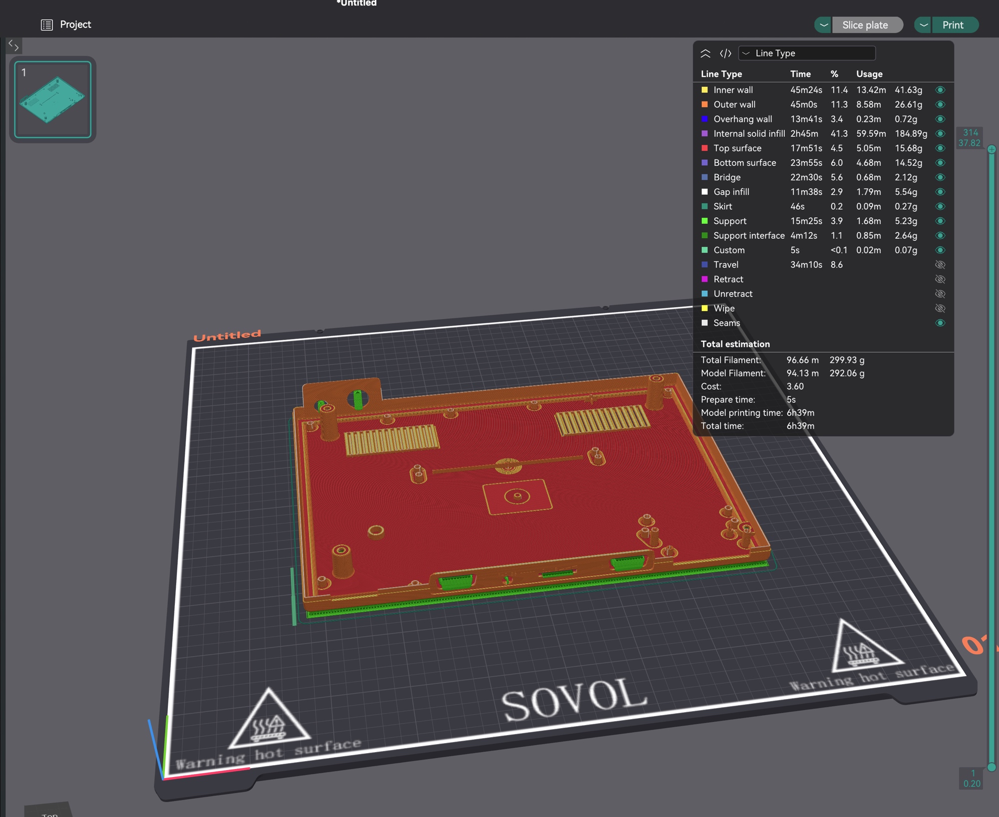
Task: Expand the Print options arrow
Action: [923, 25]
